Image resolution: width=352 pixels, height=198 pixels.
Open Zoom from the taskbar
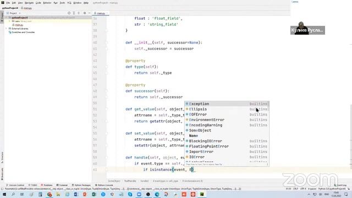pyautogui.click(x=139, y=194)
